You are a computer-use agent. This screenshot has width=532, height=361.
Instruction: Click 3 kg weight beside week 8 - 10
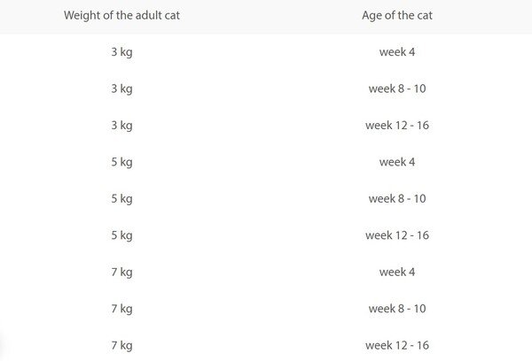coord(121,88)
